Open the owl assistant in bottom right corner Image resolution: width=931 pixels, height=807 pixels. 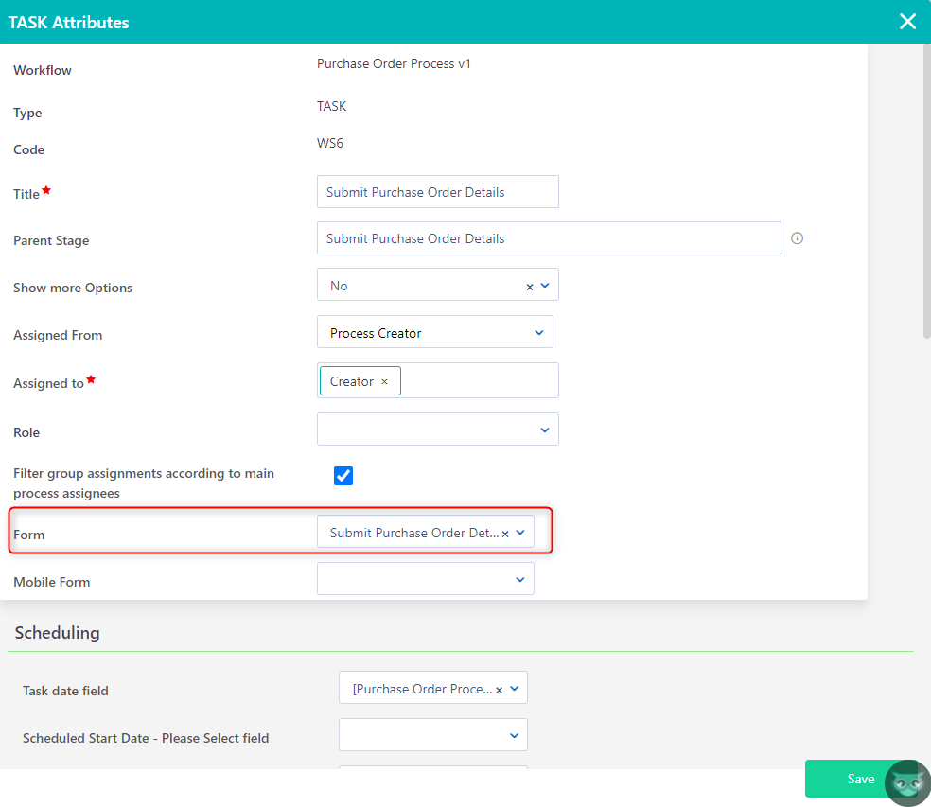coord(906,783)
